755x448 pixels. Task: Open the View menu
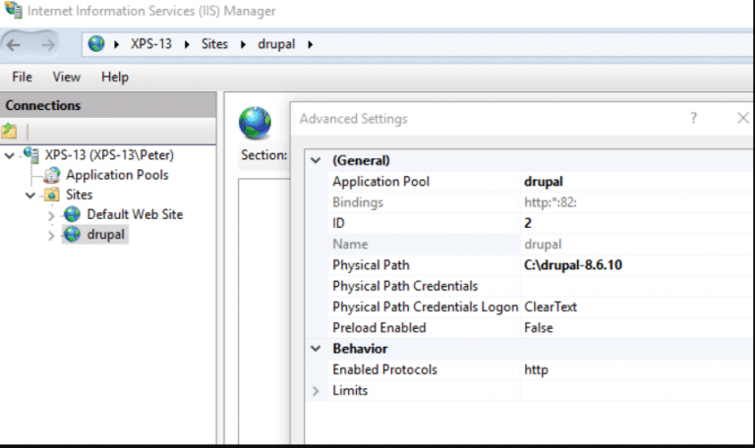click(67, 77)
